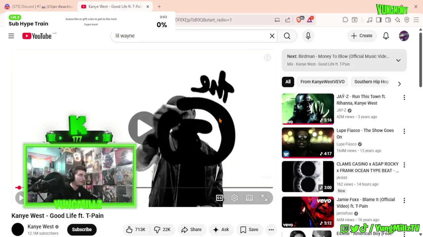Open options for Jamie Foxx Blame It
This screenshot has width=423, height=237.
404,200
